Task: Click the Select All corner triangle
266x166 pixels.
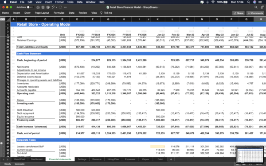Action: [x=8, y=19]
